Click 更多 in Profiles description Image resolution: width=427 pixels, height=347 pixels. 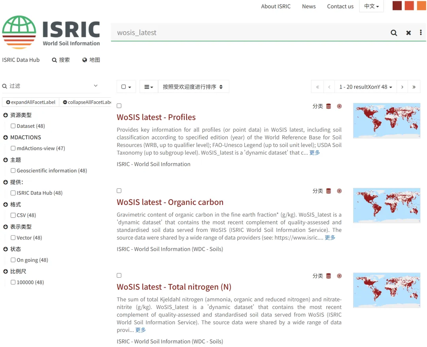tap(315, 153)
